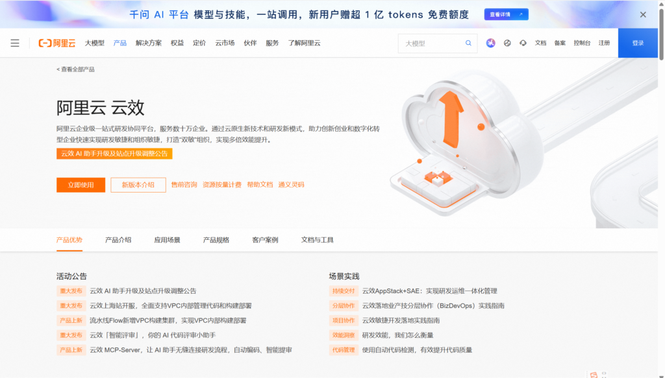Open 使用自动代码检测 article
The height and width of the screenshot is (378, 665).
(x=418, y=350)
